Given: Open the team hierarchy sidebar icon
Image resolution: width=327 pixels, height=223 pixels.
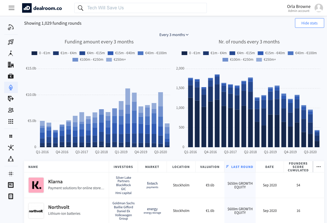Looking at the screenshot, I should tap(11, 159).
